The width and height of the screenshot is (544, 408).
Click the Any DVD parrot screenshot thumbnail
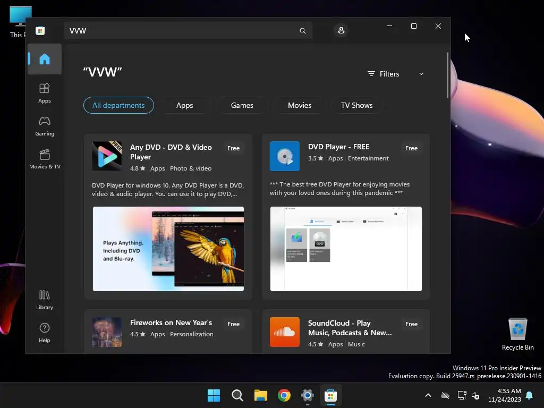coord(168,249)
